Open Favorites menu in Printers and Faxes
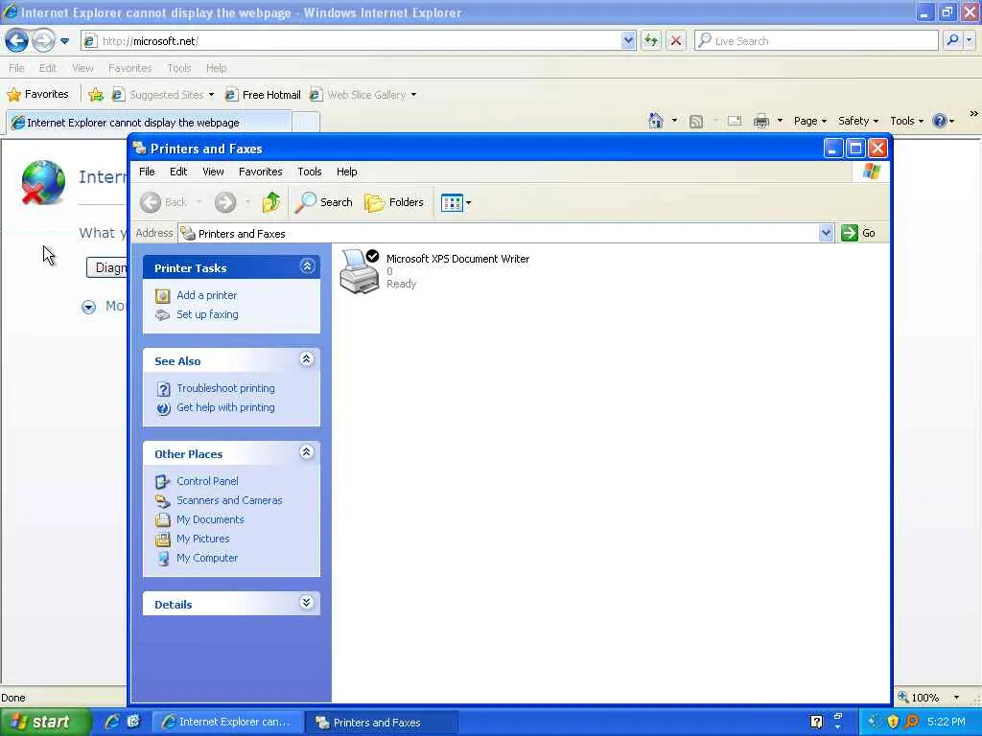 tap(261, 172)
